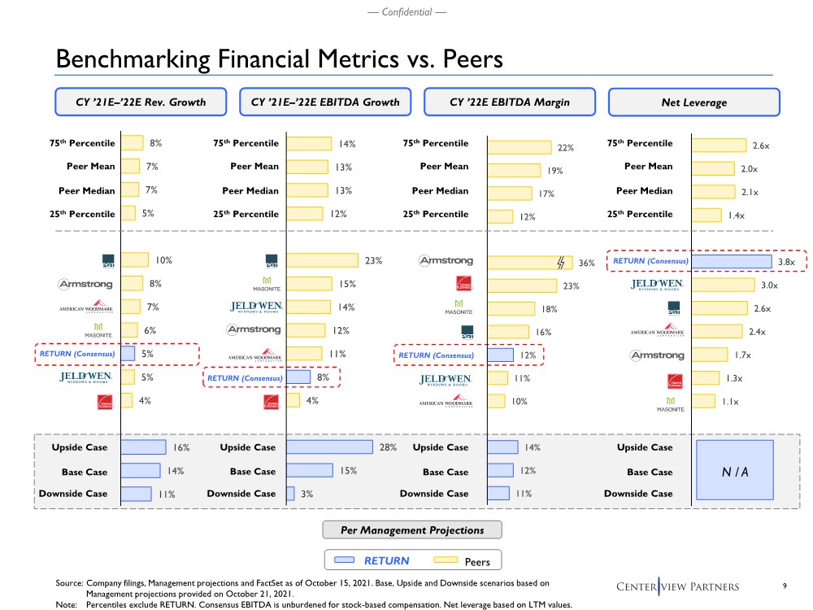The width and height of the screenshot is (813, 610).
Task: Click the blue RETURN legend swatch
Action: (x=345, y=560)
